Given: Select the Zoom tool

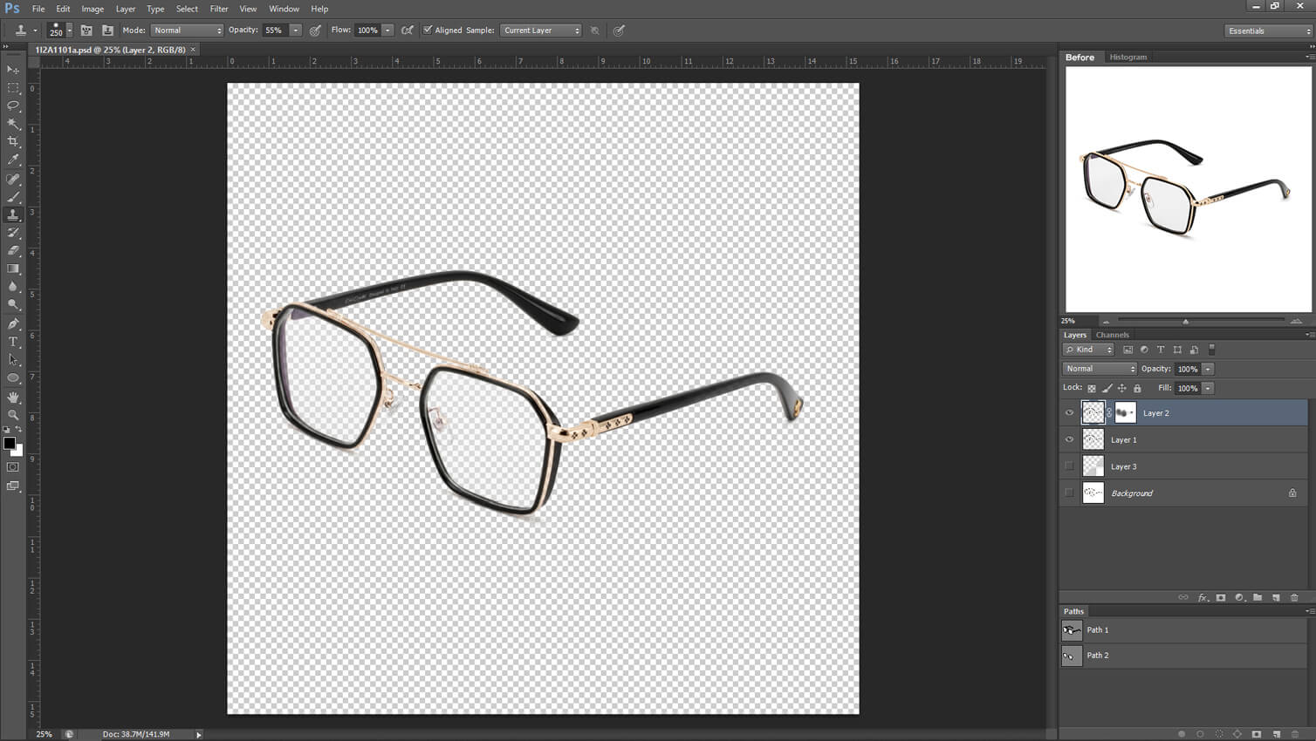Looking at the screenshot, I should coord(13,415).
